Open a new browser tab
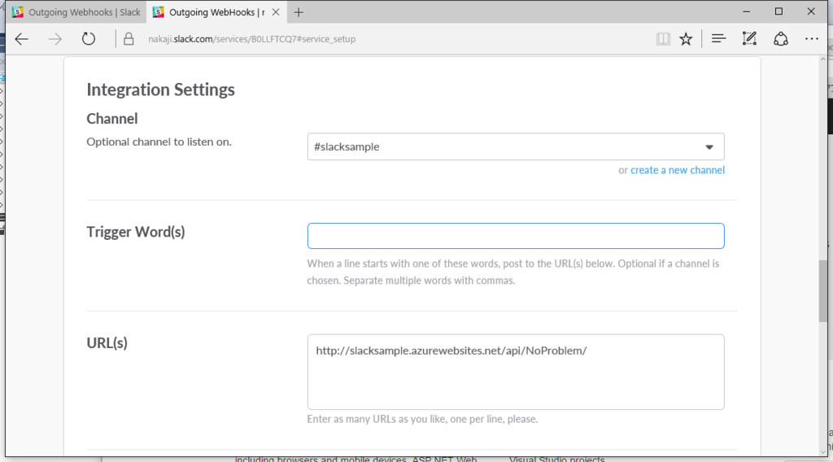Screen dimensions: 833x462 coord(299,12)
